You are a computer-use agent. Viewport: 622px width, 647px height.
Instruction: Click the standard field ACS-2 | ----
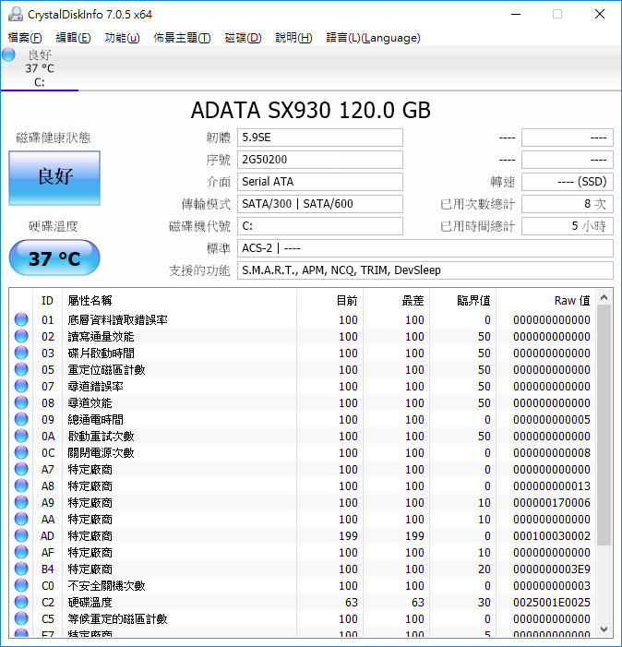point(425,248)
